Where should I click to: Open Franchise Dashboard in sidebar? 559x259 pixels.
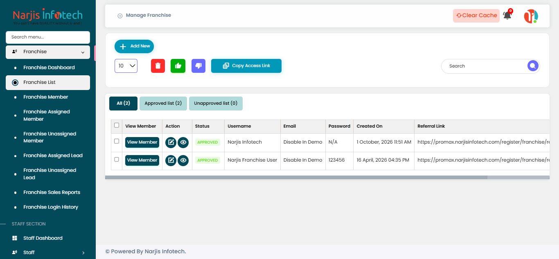(49, 68)
